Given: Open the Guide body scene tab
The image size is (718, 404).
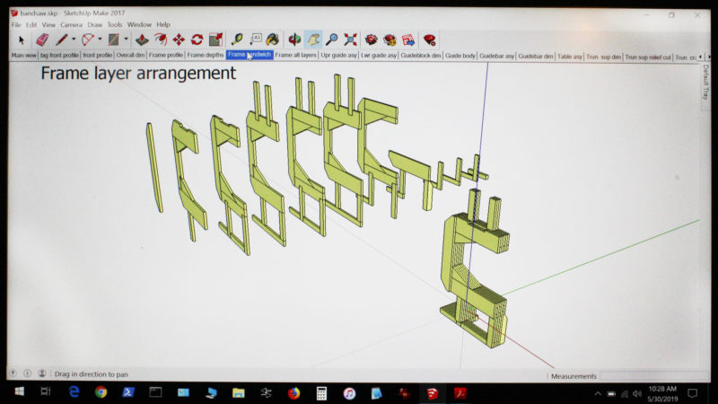Looking at the screenshot, I should pyautogui.click(x=460, y=56).
